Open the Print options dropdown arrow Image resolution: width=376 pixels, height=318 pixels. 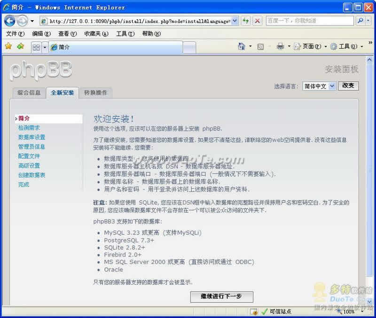click(x=289, y=46)
